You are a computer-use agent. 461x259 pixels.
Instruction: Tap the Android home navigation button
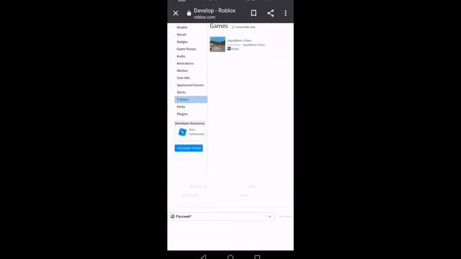[x=230, y=257]
